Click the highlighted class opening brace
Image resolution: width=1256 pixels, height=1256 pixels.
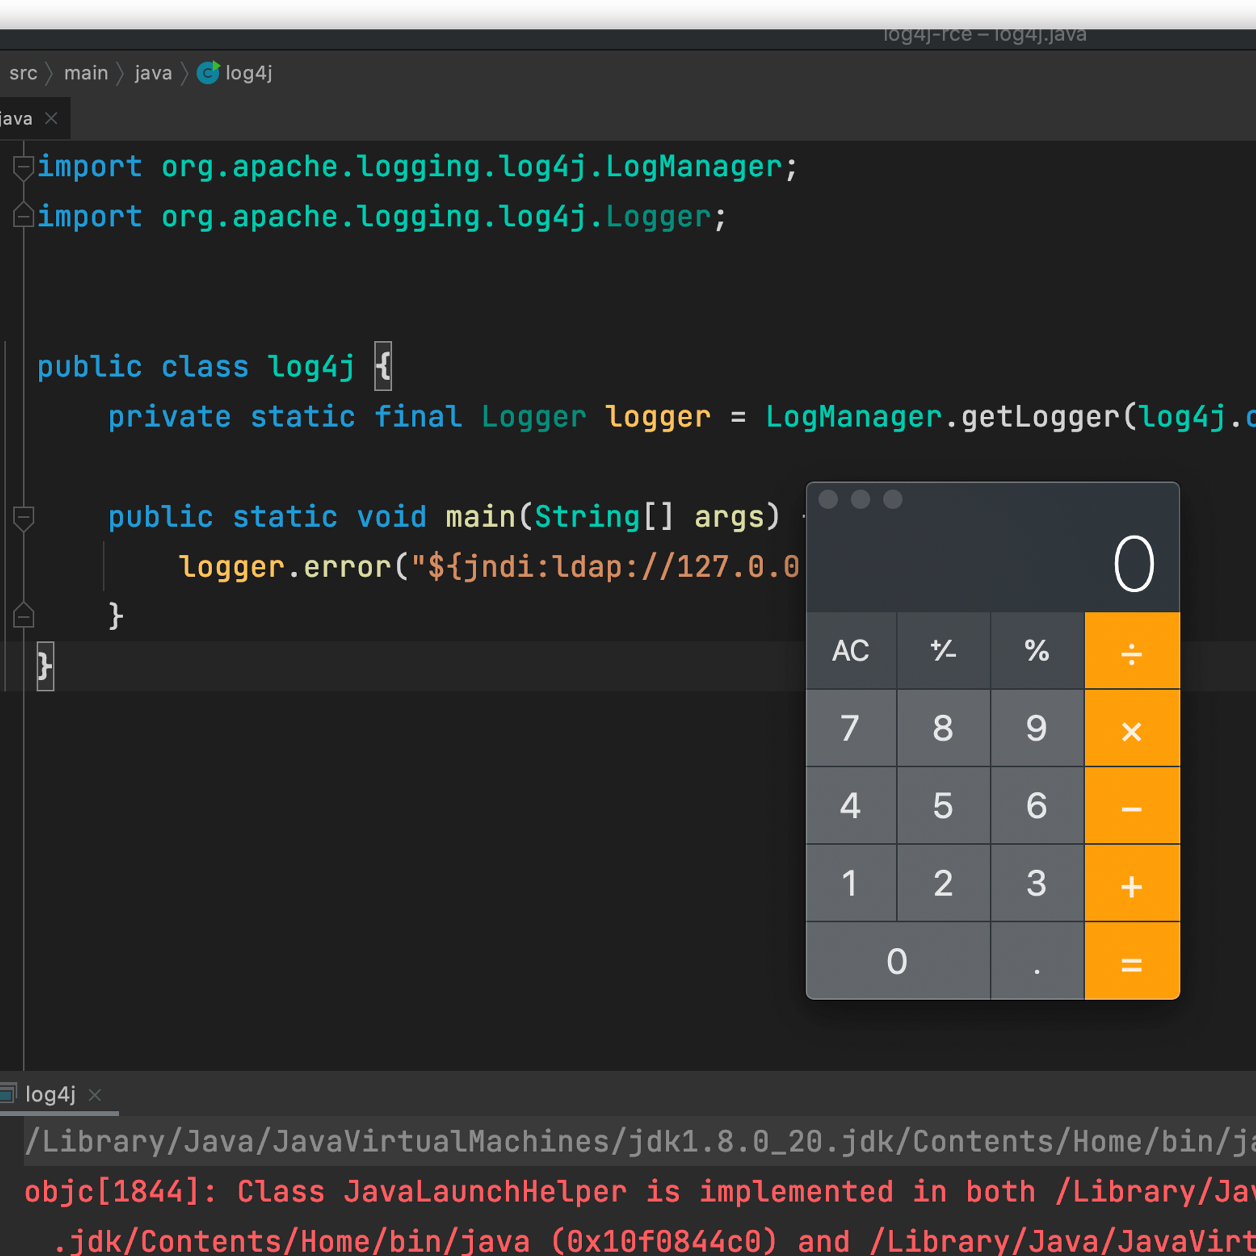click(x=383, y=366)
